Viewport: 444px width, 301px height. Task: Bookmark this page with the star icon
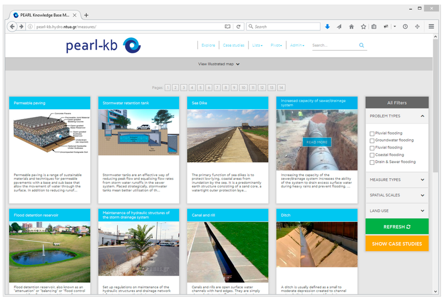[x=363, y=26]
